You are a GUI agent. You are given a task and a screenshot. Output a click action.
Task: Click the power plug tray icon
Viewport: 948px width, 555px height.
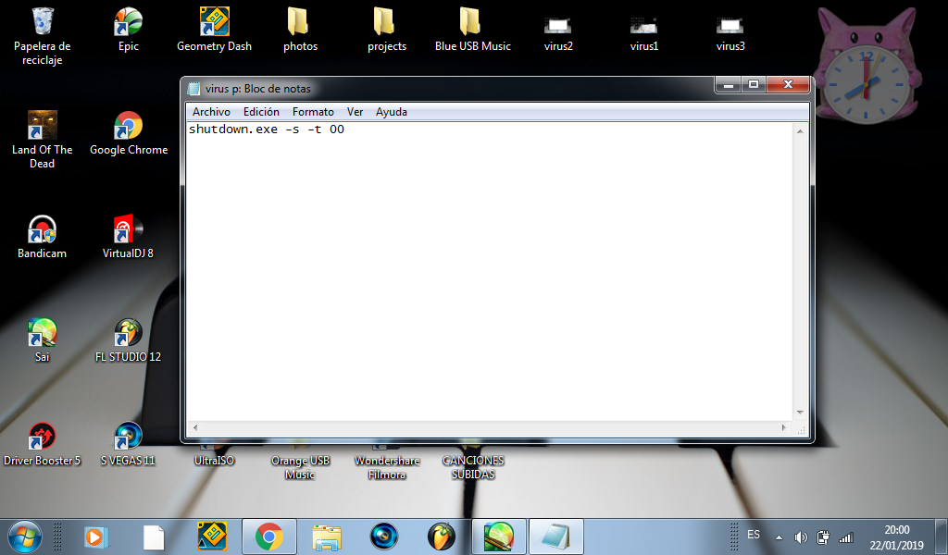[823, 536]
